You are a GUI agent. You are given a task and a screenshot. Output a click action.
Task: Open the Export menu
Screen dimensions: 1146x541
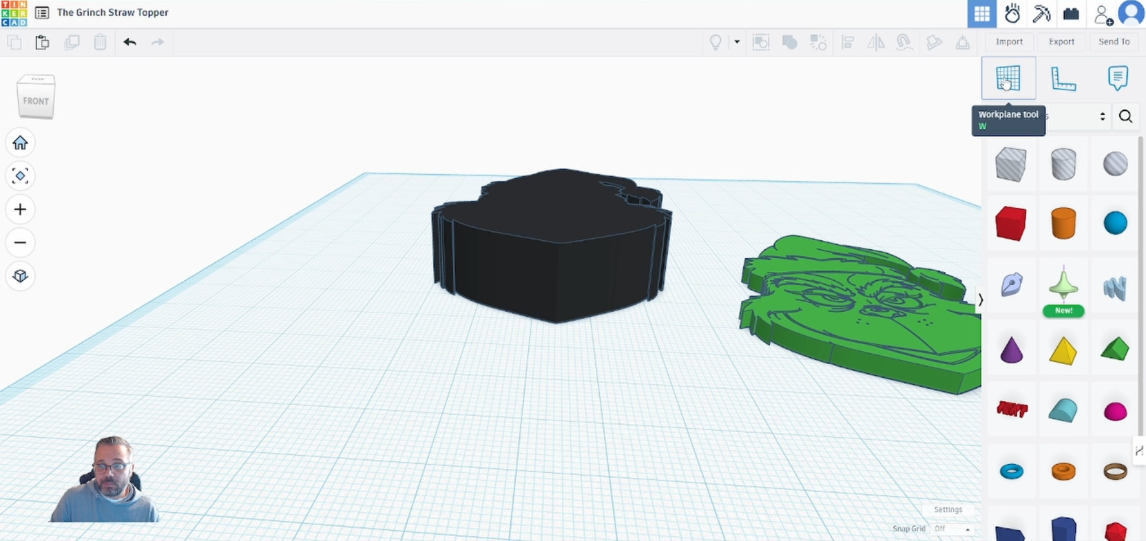1061,42
